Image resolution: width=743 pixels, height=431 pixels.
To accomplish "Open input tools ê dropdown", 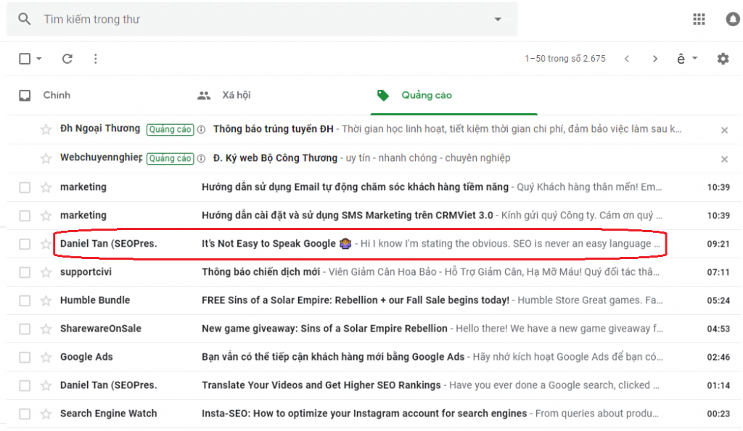I will [x=686, y=59].
